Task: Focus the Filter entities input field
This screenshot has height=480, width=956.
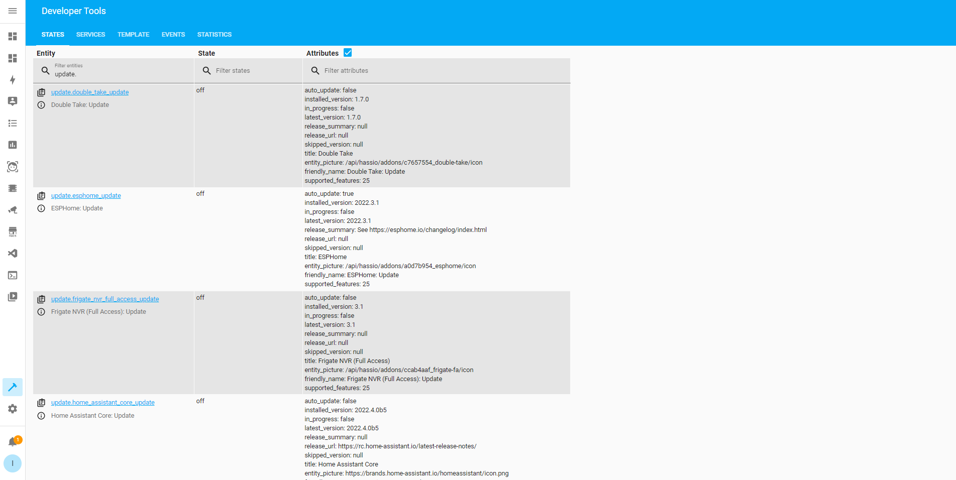Action: [x=114, y=71]
